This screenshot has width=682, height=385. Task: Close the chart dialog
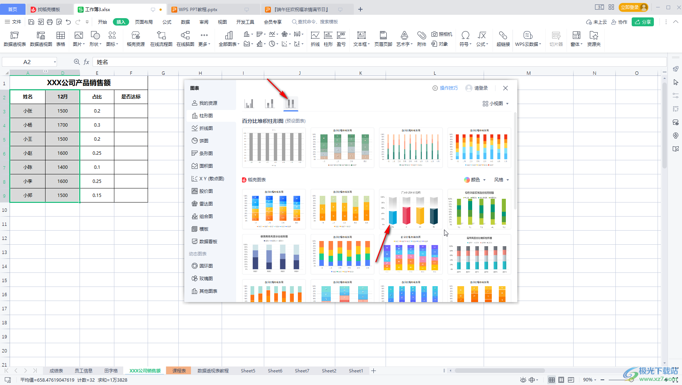click(505, 88)
